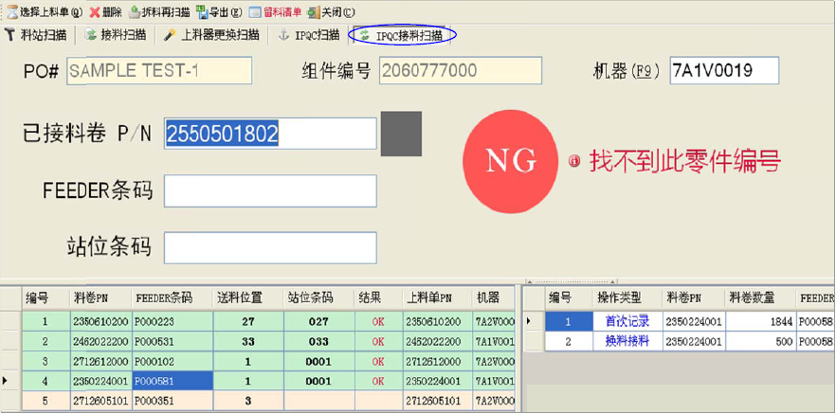836x414 pixels.
Task: Click 2462022200 under 料卷PN in row 2
Action: [100, 342]
